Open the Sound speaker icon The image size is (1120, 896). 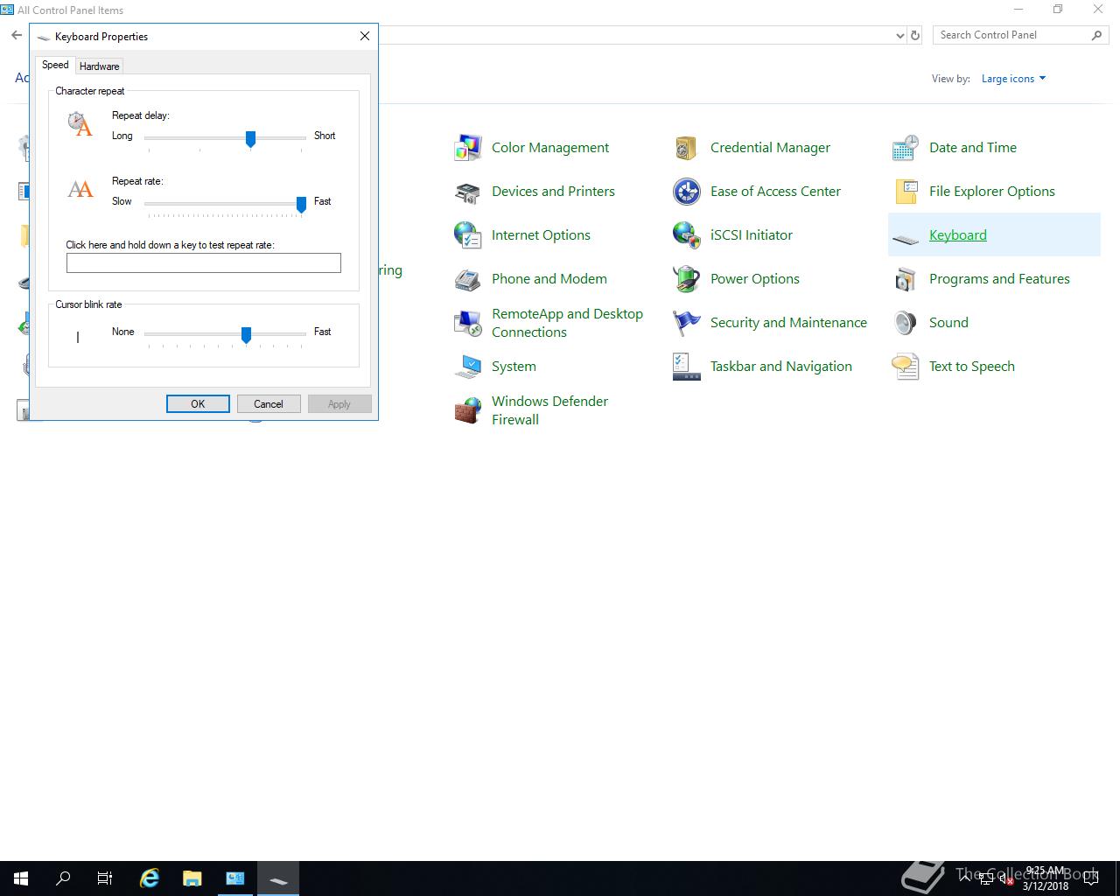pyautogui.click(x=906, y=323)
